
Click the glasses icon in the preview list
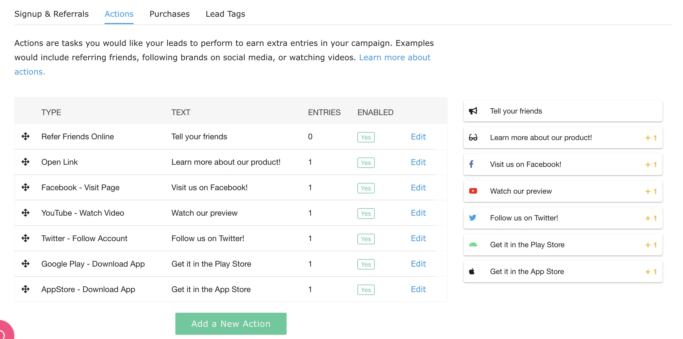click(x=473, y=137)
